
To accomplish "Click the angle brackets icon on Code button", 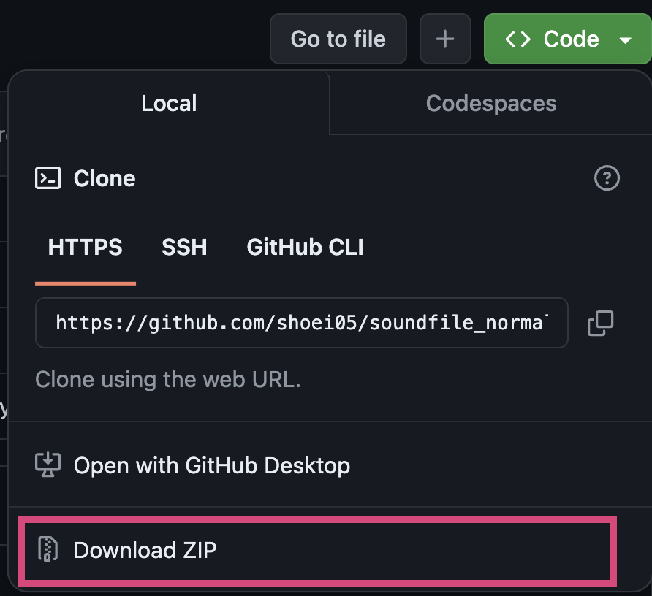I will [518, 39].
